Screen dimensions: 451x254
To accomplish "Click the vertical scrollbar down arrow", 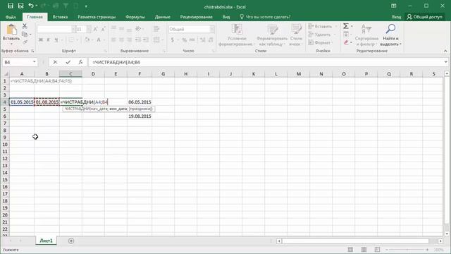I will [447, 234].
